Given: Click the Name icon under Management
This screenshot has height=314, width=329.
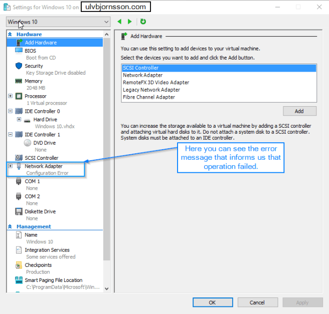Looking at the screenshot, I should click(19, 235).
